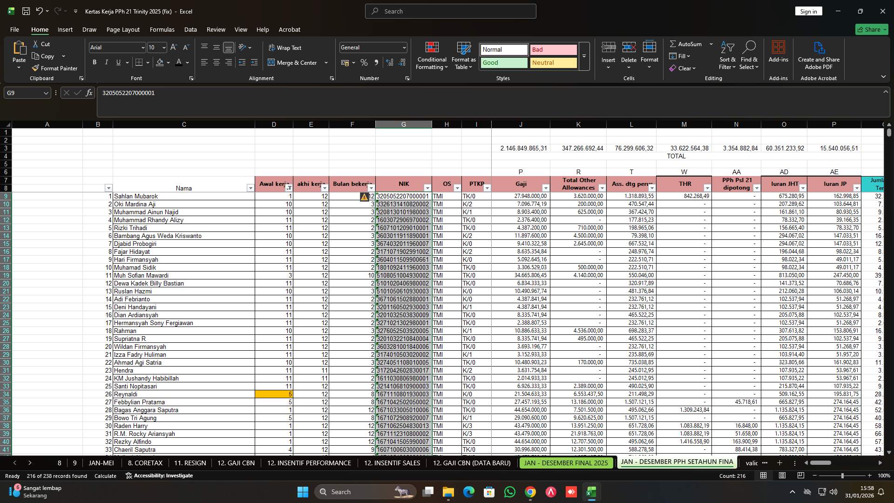Image resolution: width=894 pixels, height=503 pixels.
Task: Toggle underline formatting
Action: pos(118,62)
